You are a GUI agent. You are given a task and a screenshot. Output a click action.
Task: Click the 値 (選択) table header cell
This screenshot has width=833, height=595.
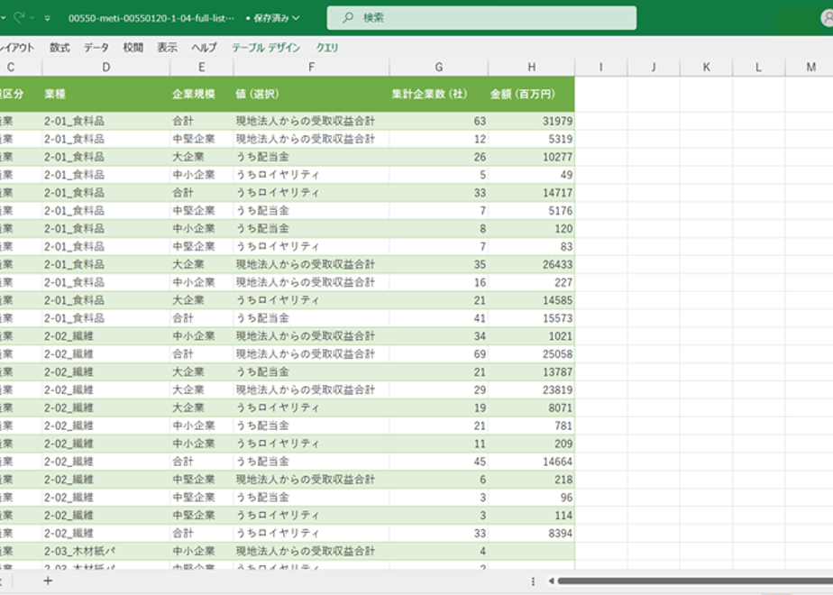click(311, 95)
